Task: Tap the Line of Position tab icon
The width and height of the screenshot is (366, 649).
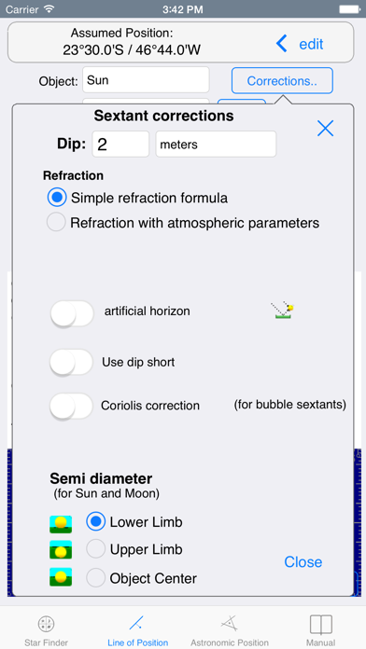Action: click(135, 623)
